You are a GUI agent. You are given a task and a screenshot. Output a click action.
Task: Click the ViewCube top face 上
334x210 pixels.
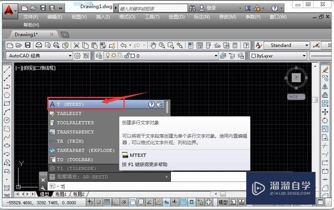pyautogui.click(x=296, y=78)
